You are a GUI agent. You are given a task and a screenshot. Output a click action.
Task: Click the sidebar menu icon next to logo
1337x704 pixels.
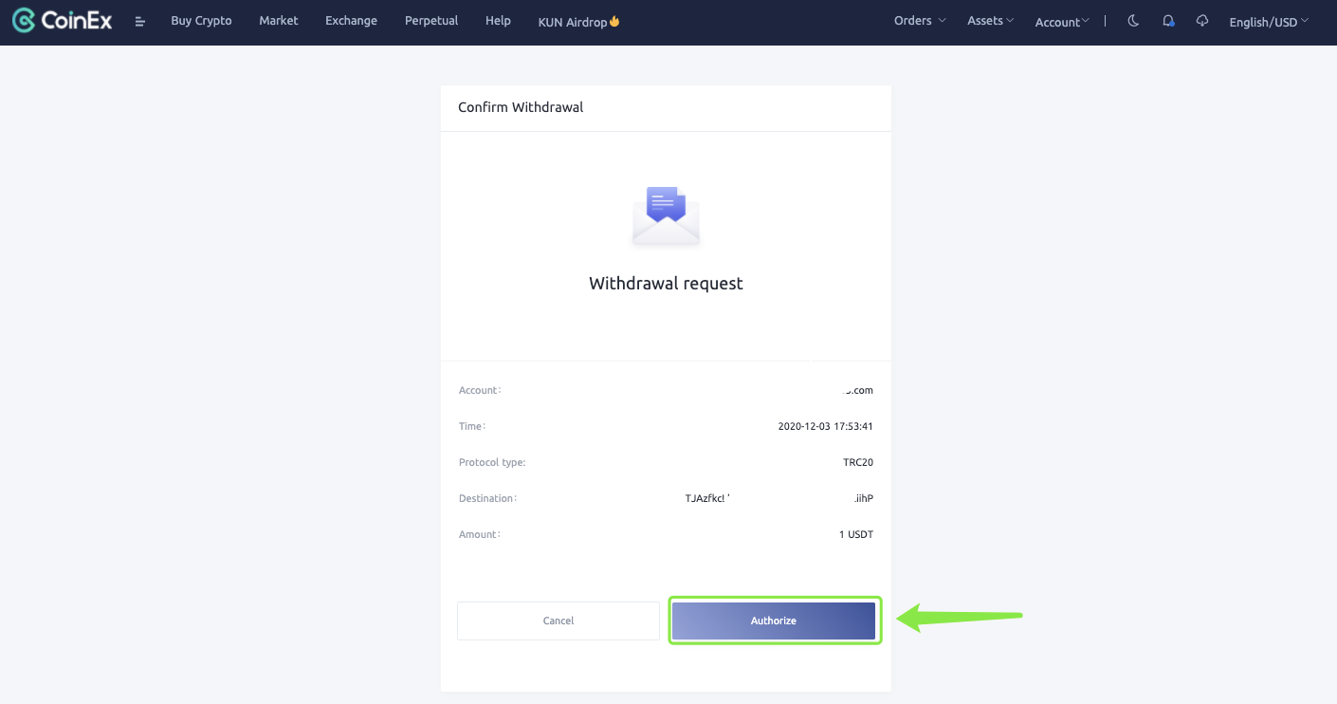tap(139, 20)
